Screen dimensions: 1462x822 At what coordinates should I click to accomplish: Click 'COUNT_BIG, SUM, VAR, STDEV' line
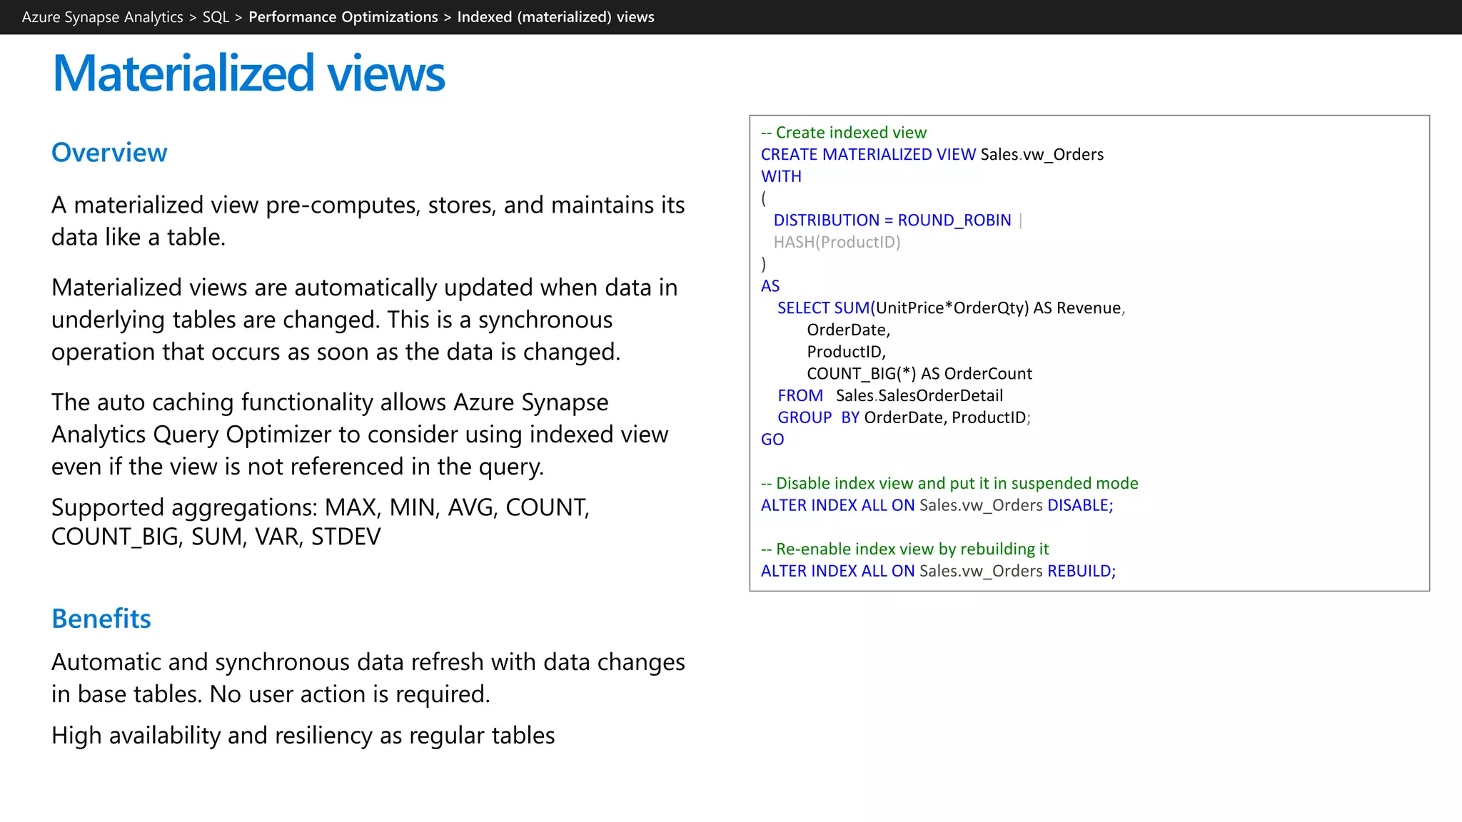[216, 537]
